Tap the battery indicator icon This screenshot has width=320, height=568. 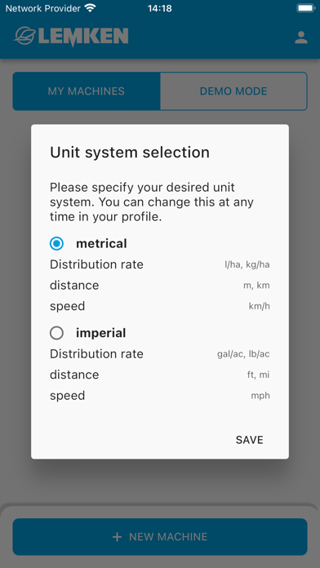coord(306,8)
